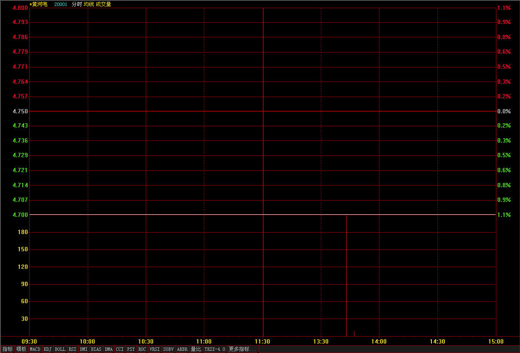Click the stock code 20001
Screen dimensions: 520x353
coord(61,4)
